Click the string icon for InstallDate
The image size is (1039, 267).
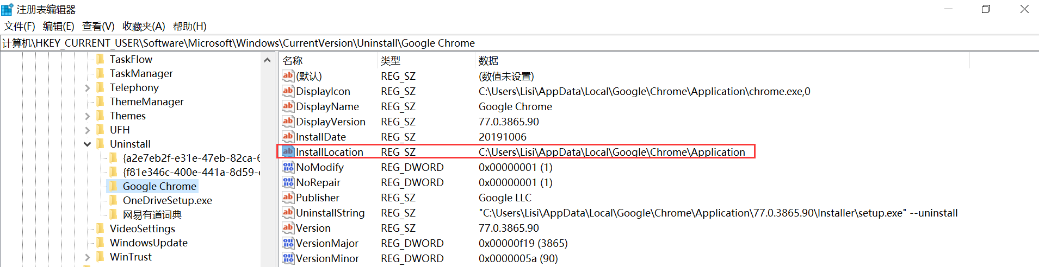[x=288, y=136]
